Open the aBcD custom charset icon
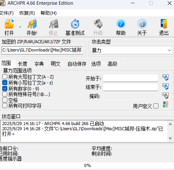 [165, 104]
